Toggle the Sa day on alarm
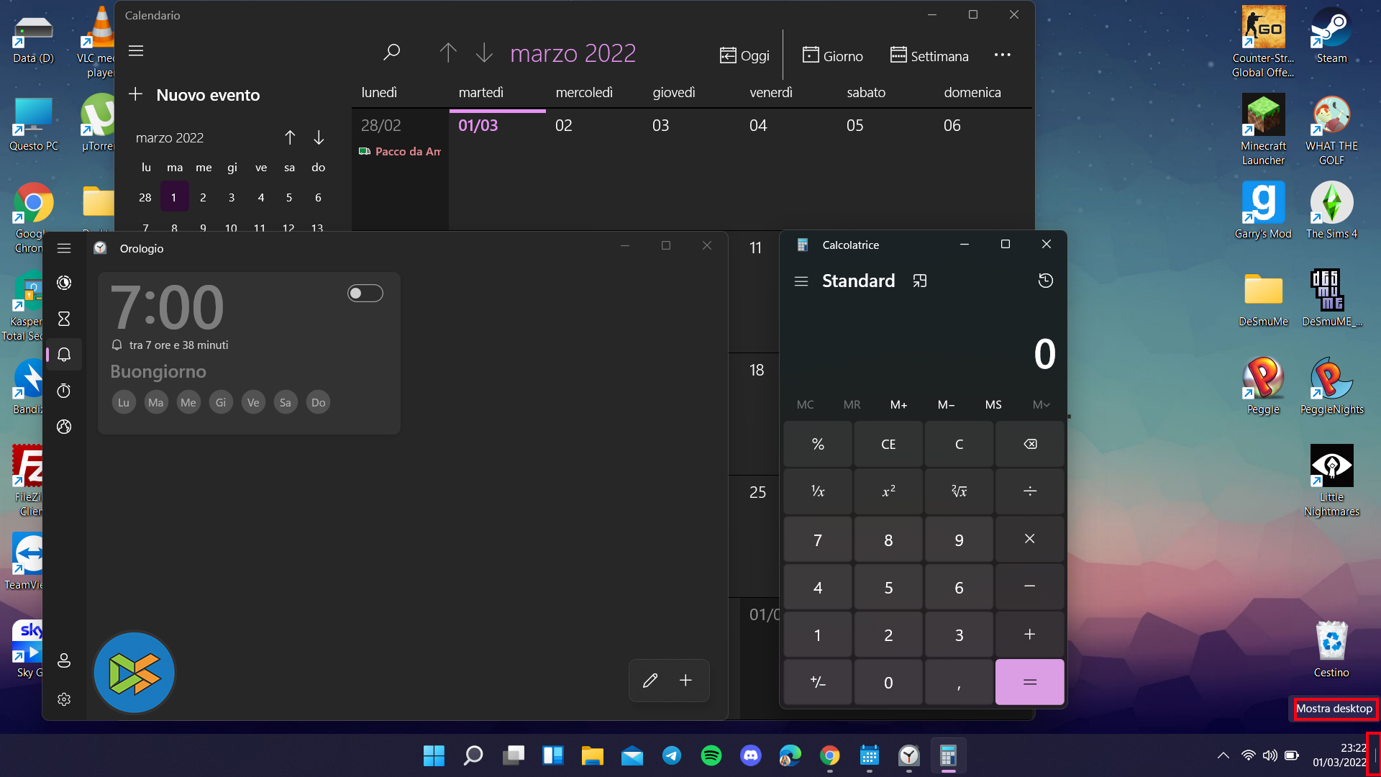Viewport: 1381px width, 777px height. (x=286, y=402)
